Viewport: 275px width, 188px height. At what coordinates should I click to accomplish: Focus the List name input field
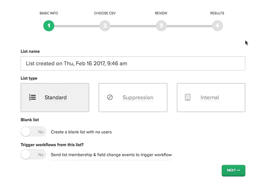coord(133,63)
